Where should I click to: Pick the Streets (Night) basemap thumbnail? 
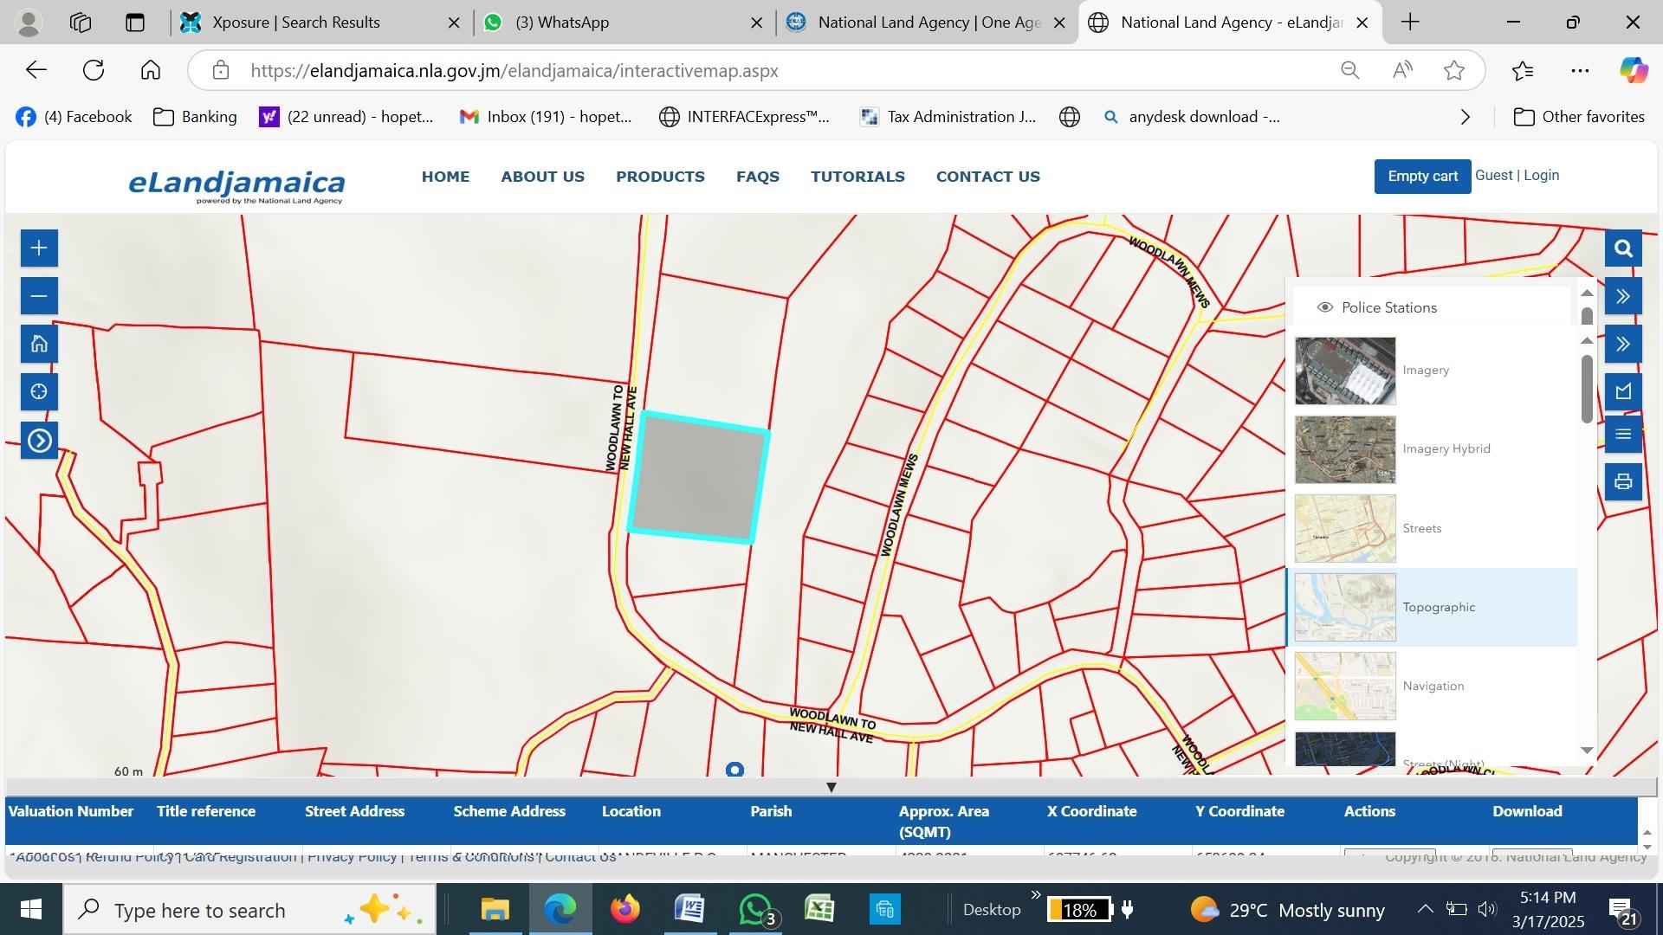[x=1345, y=749]
